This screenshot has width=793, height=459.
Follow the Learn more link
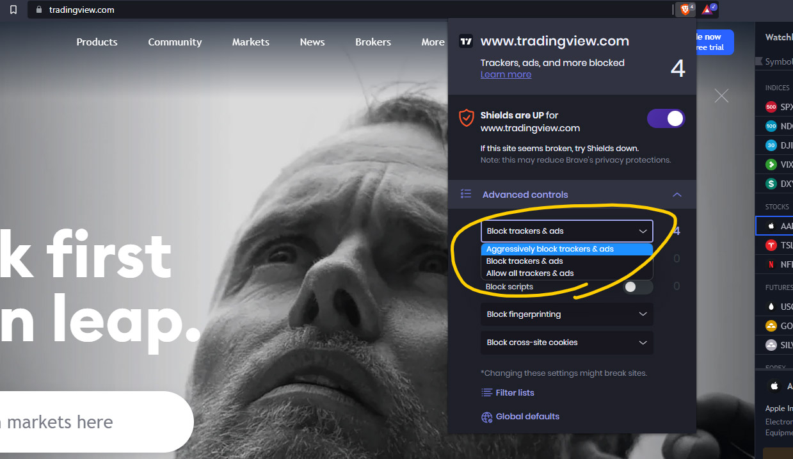click(506, 74)
